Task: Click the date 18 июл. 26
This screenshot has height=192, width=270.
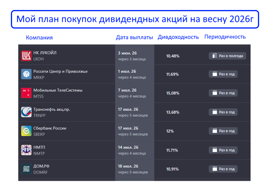Action: point(128,166)
